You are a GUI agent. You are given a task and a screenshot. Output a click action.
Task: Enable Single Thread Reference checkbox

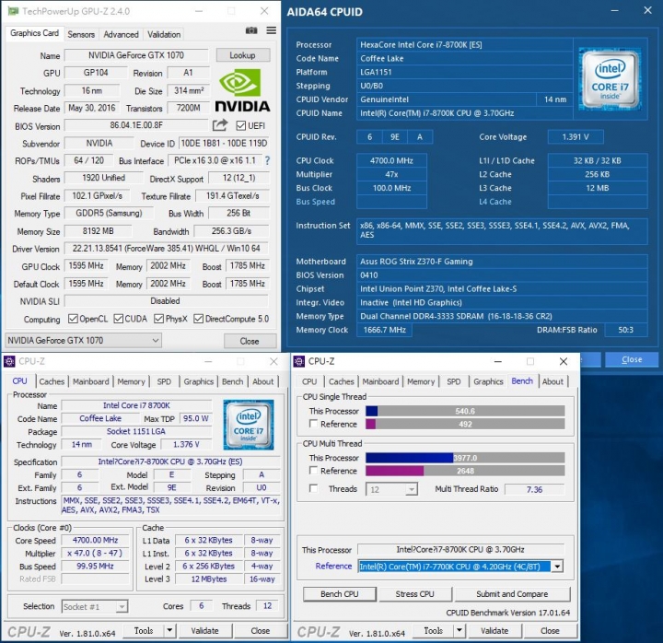[313, 424]
